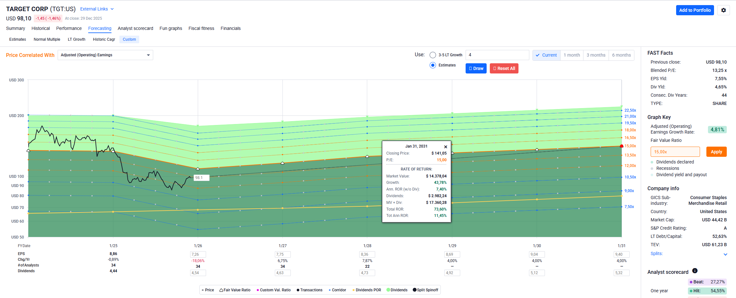Image resolution: width=736 pixels, height=298 pixels.
Task: Expand the Splits section chevron
Action: 725,254
